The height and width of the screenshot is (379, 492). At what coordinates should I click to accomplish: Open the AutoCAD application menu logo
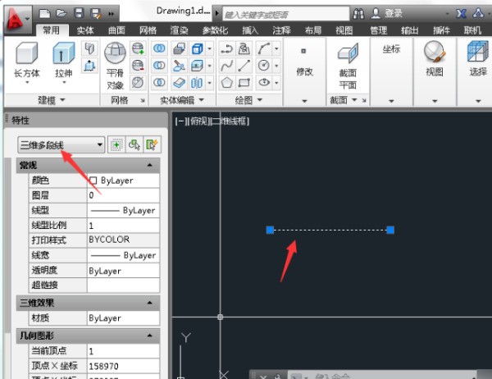click(x=16, y=14)
